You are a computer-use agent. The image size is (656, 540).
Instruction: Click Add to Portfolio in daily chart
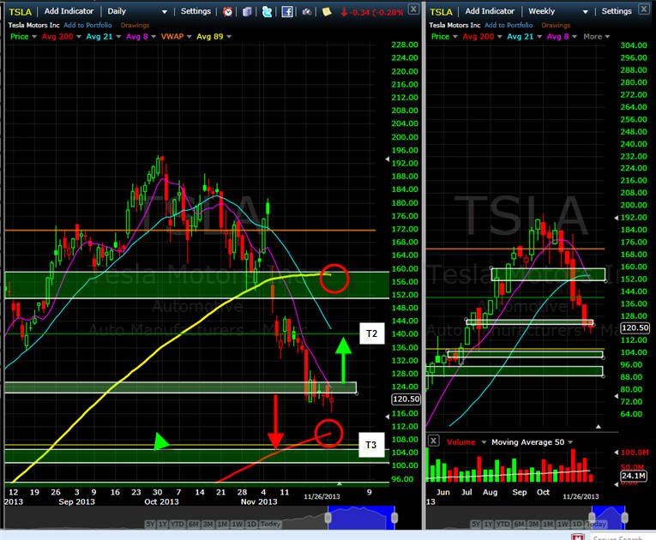87,25
